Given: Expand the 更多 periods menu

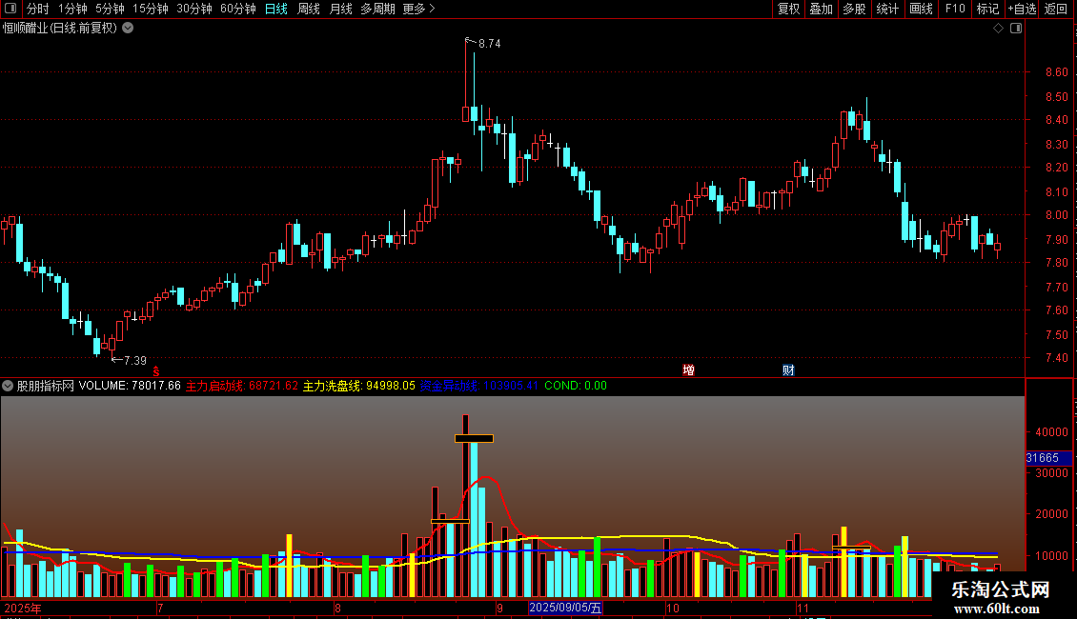Looking at the screenshot, I should (418, 9).
